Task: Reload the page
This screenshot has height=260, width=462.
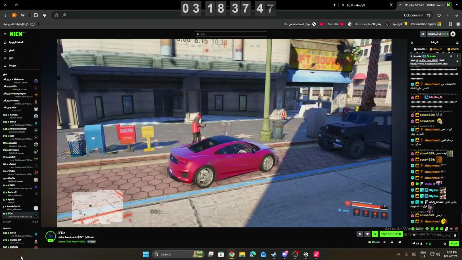Action: 439,15
